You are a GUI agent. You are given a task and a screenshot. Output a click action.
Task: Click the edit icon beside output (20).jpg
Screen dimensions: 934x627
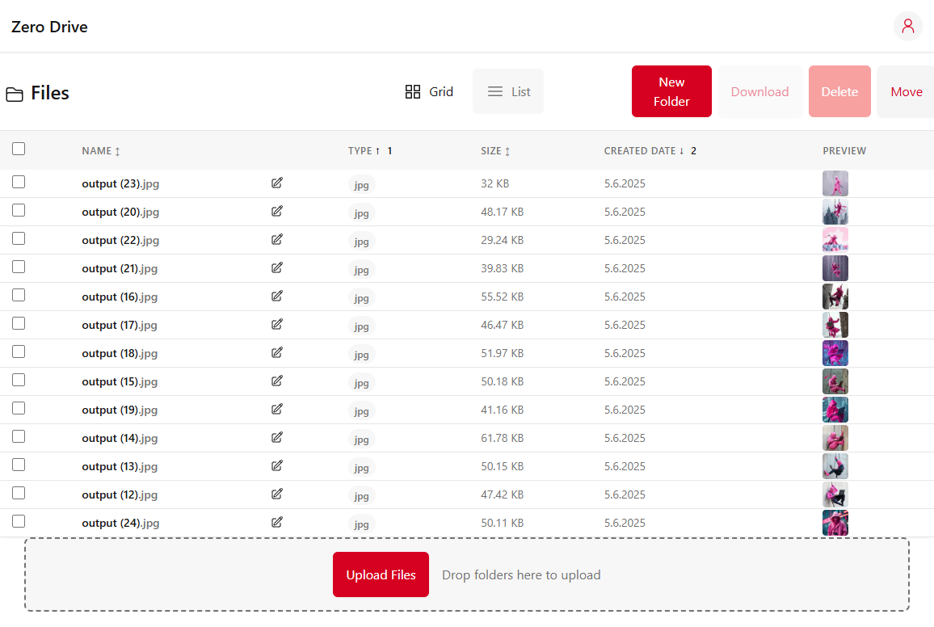tap(277, 211)
